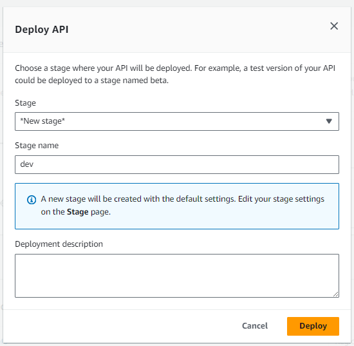Deploy the API with orange Deploy button
This screenshot has width=354, height=346.
pos(313,326)
